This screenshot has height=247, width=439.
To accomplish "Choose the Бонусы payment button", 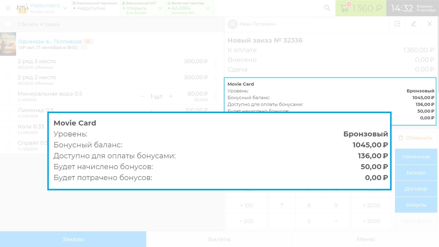I will 416,205.
